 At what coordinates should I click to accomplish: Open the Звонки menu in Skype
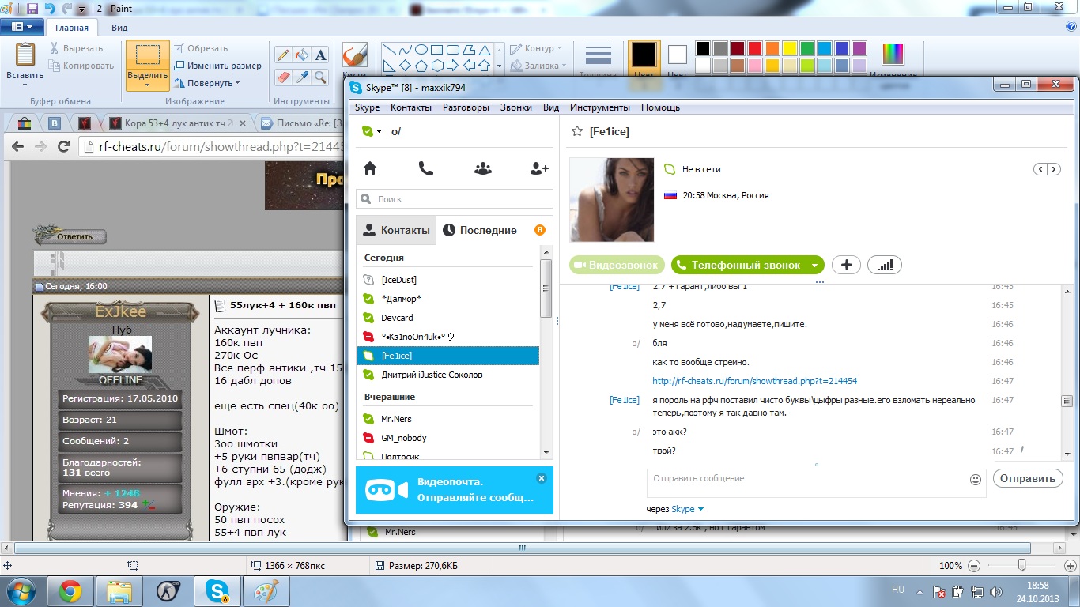[516, 107]
